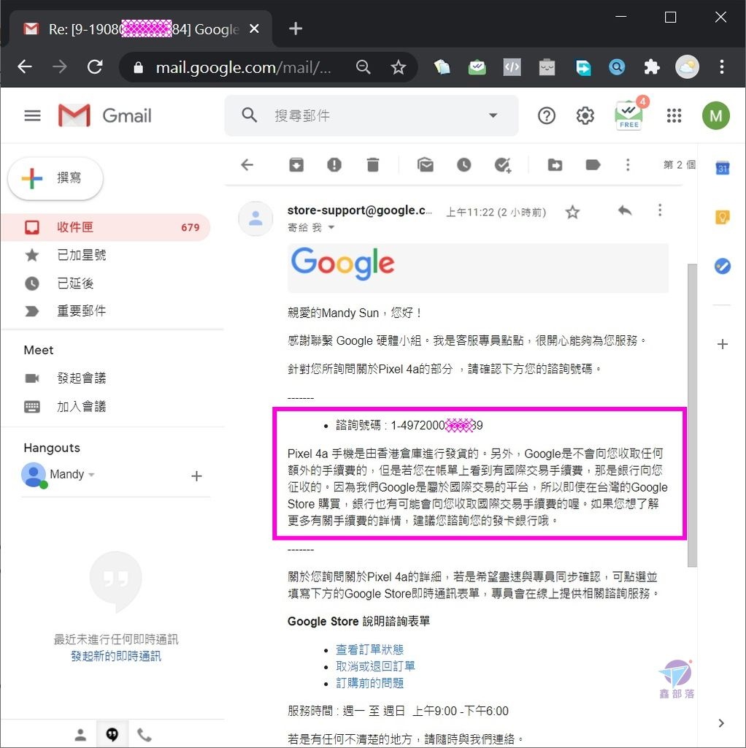
Task: Archive this email
Action: point(296,165)
